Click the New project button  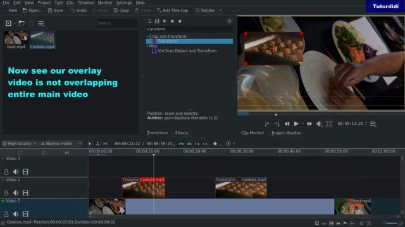pos(13,11)
